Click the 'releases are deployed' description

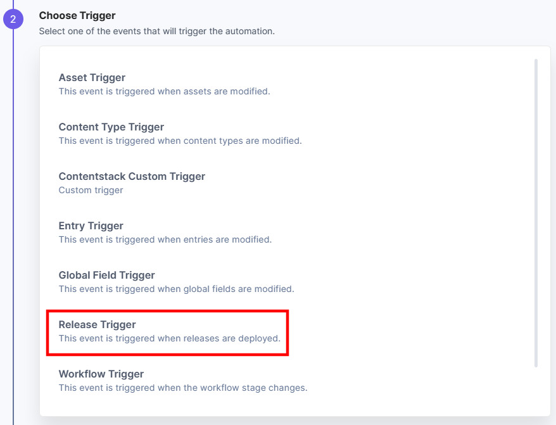pos(170,338)
